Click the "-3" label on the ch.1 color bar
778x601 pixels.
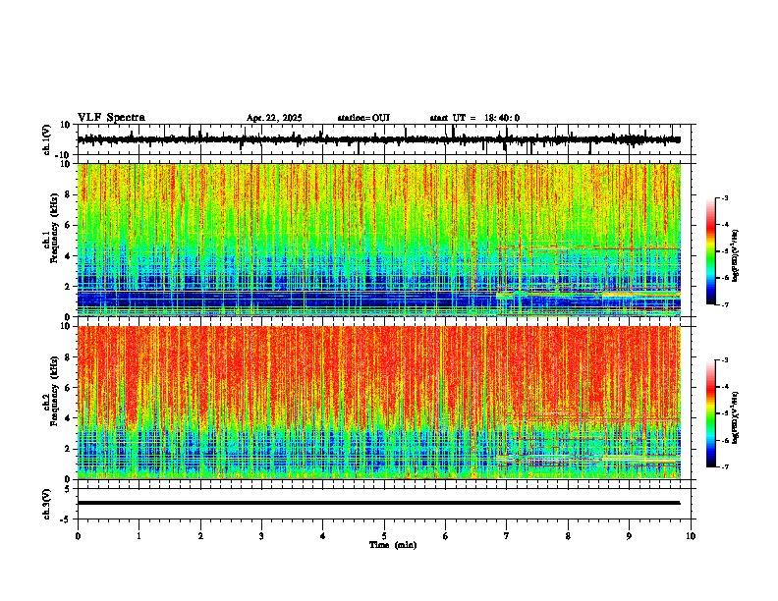pyautogui.click(x=724, y=198)
